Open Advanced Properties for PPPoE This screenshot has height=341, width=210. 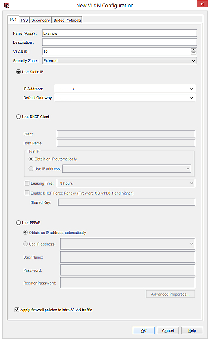170,294
